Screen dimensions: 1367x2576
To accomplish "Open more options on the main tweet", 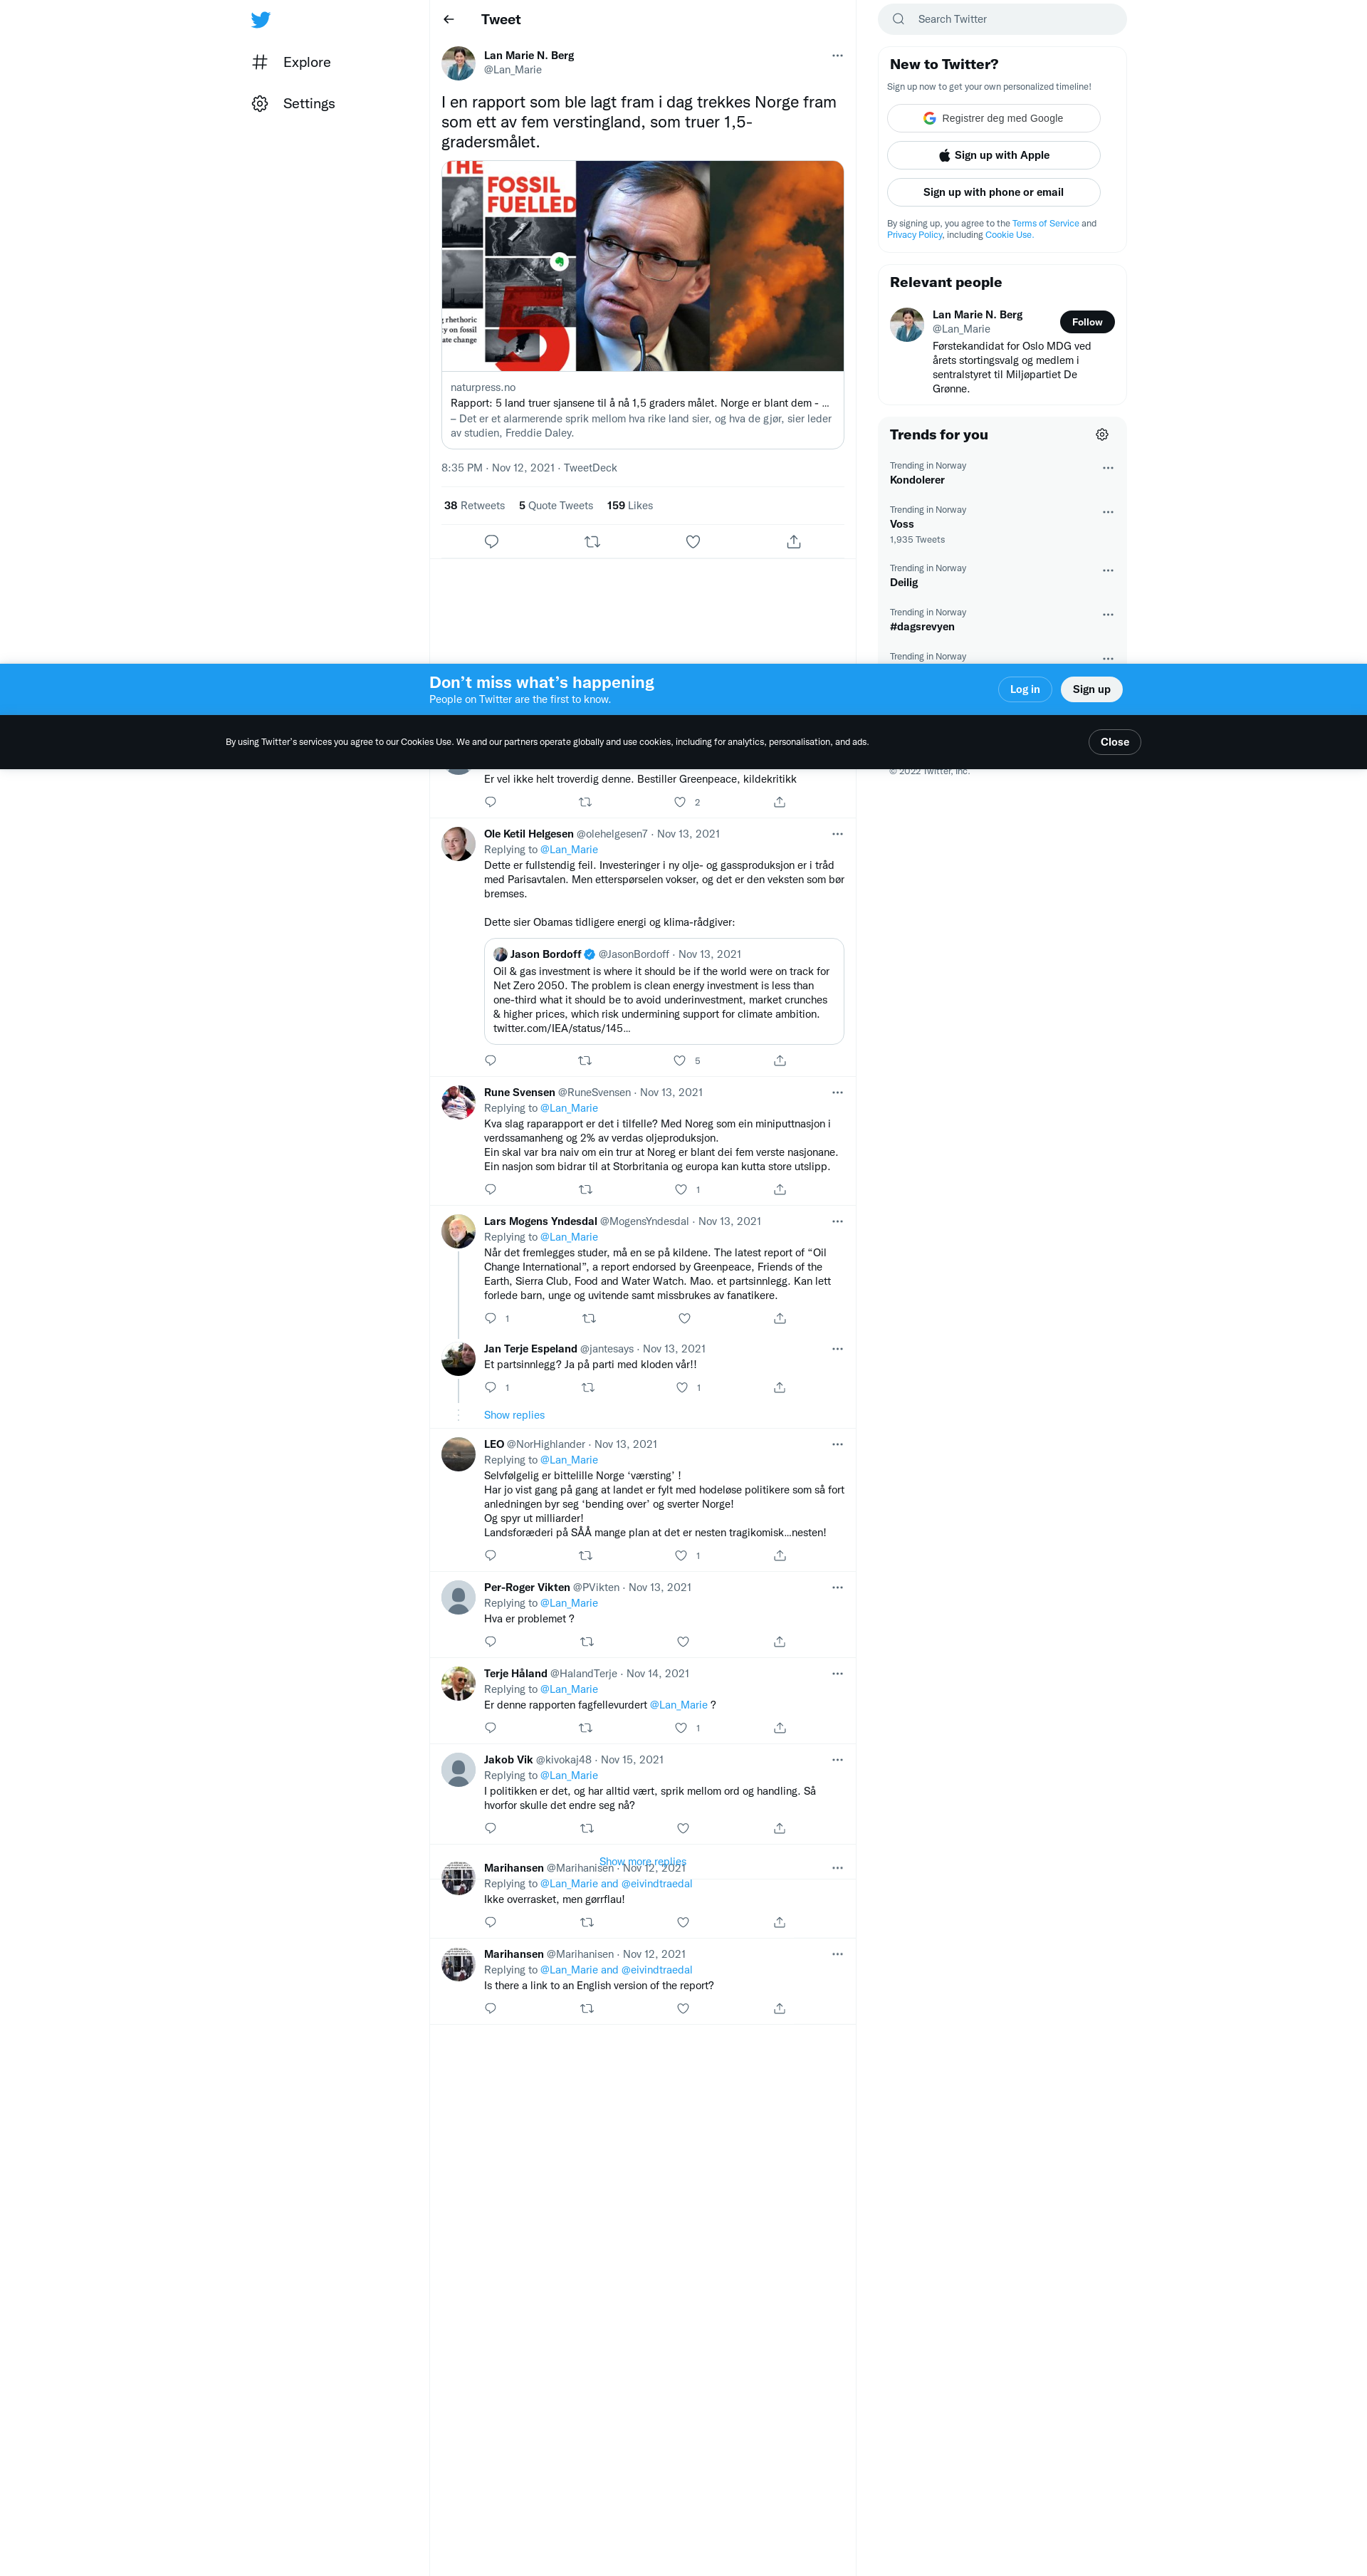I will point(837,56).
